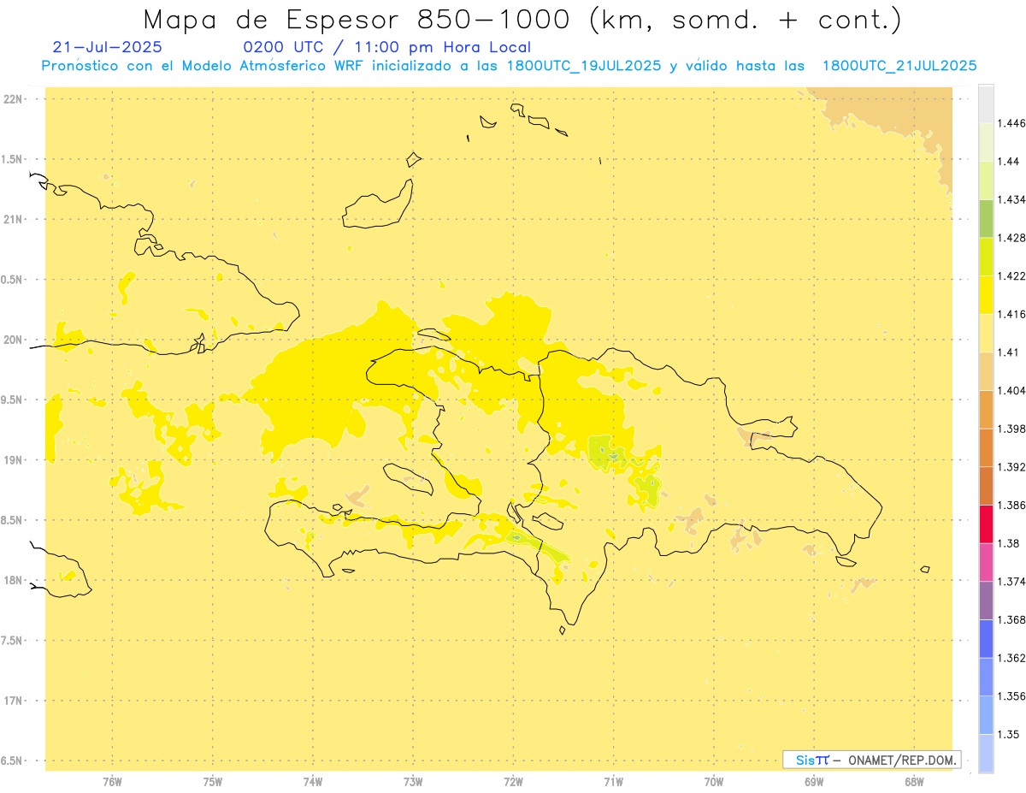Click the 1.422 legend value
This screenshot has height=793, width=1026.
[1011, 275]
